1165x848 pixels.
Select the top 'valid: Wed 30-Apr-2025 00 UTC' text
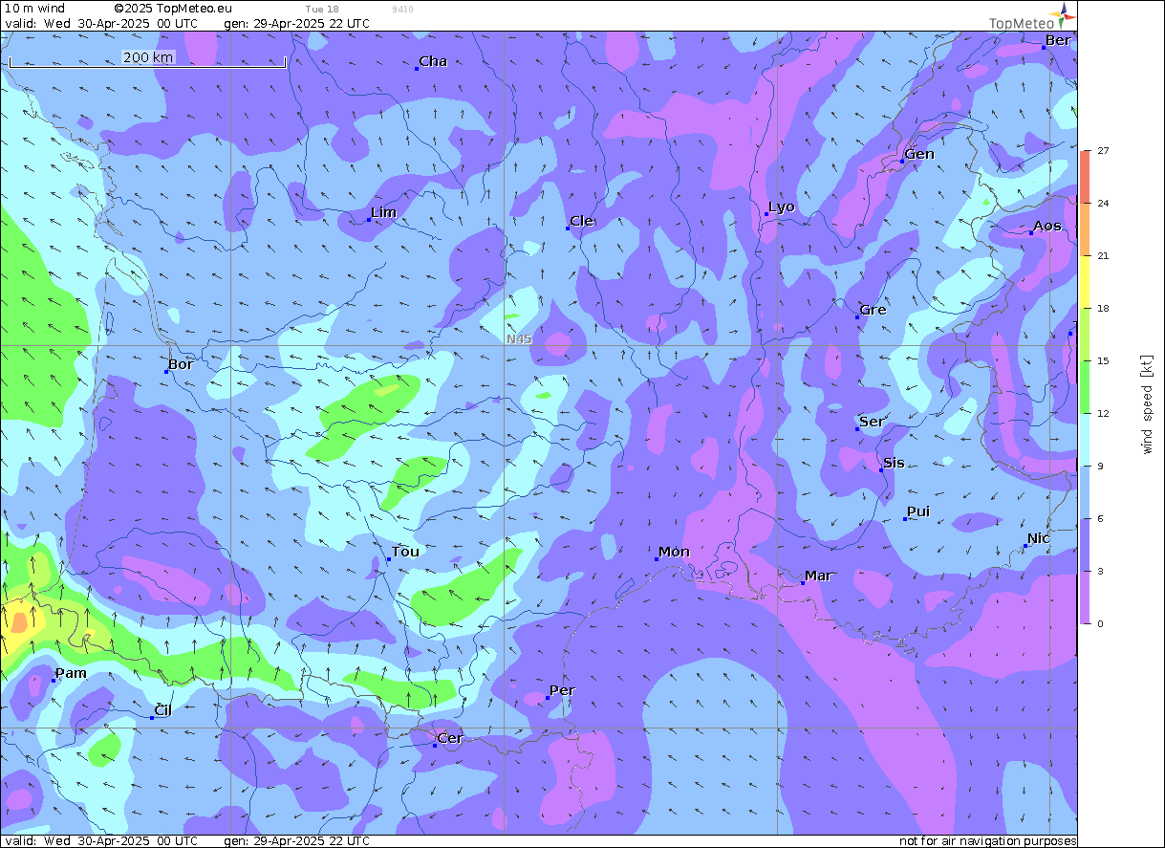[101, 23]
